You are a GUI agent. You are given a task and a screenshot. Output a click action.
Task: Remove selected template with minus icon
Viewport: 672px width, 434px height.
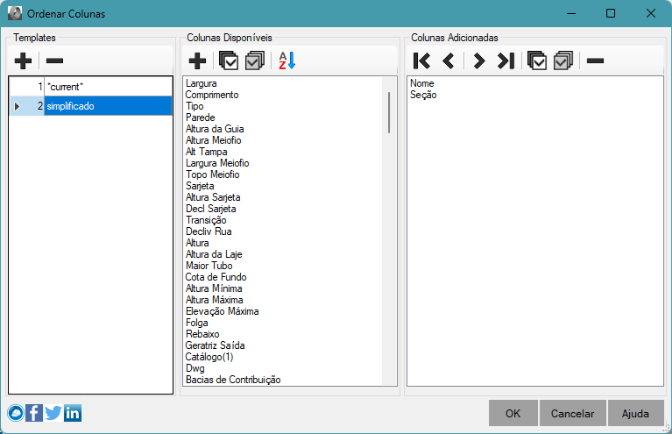(54, 60)
